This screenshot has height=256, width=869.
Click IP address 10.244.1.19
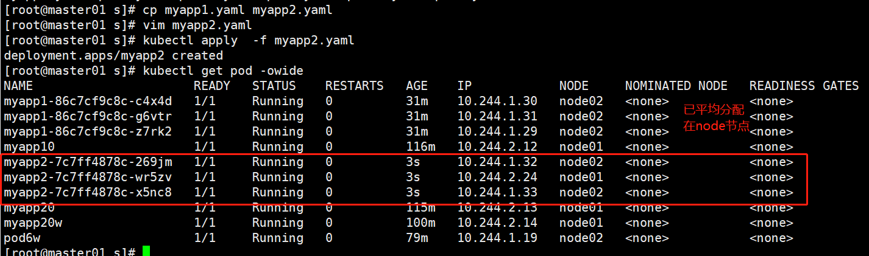point(497,238)
